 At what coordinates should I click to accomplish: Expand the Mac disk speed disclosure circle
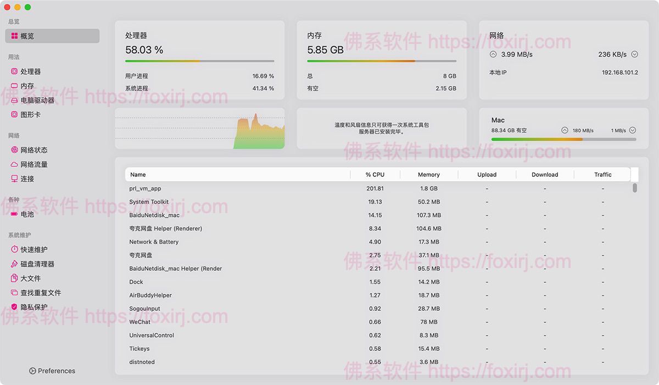[565, 130]
